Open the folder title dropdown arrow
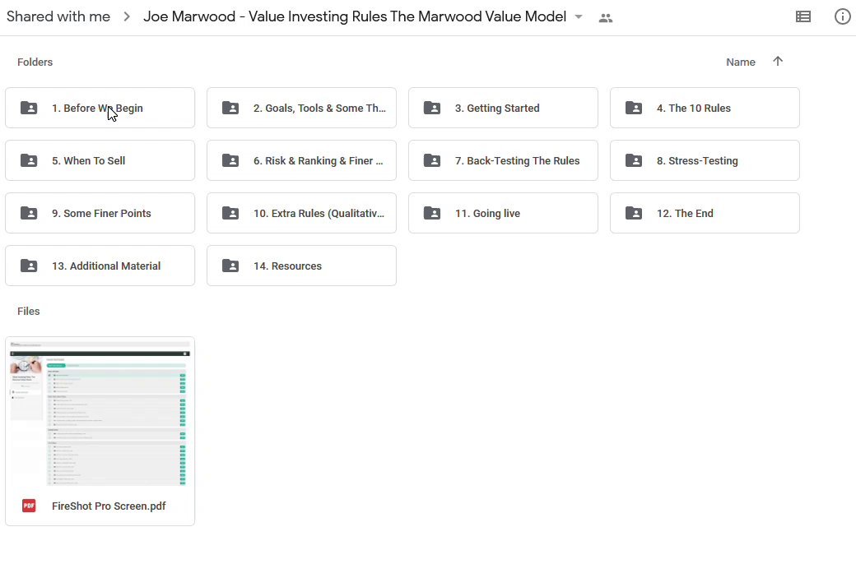Screen dimensions: 856x564 pos(579,17)
